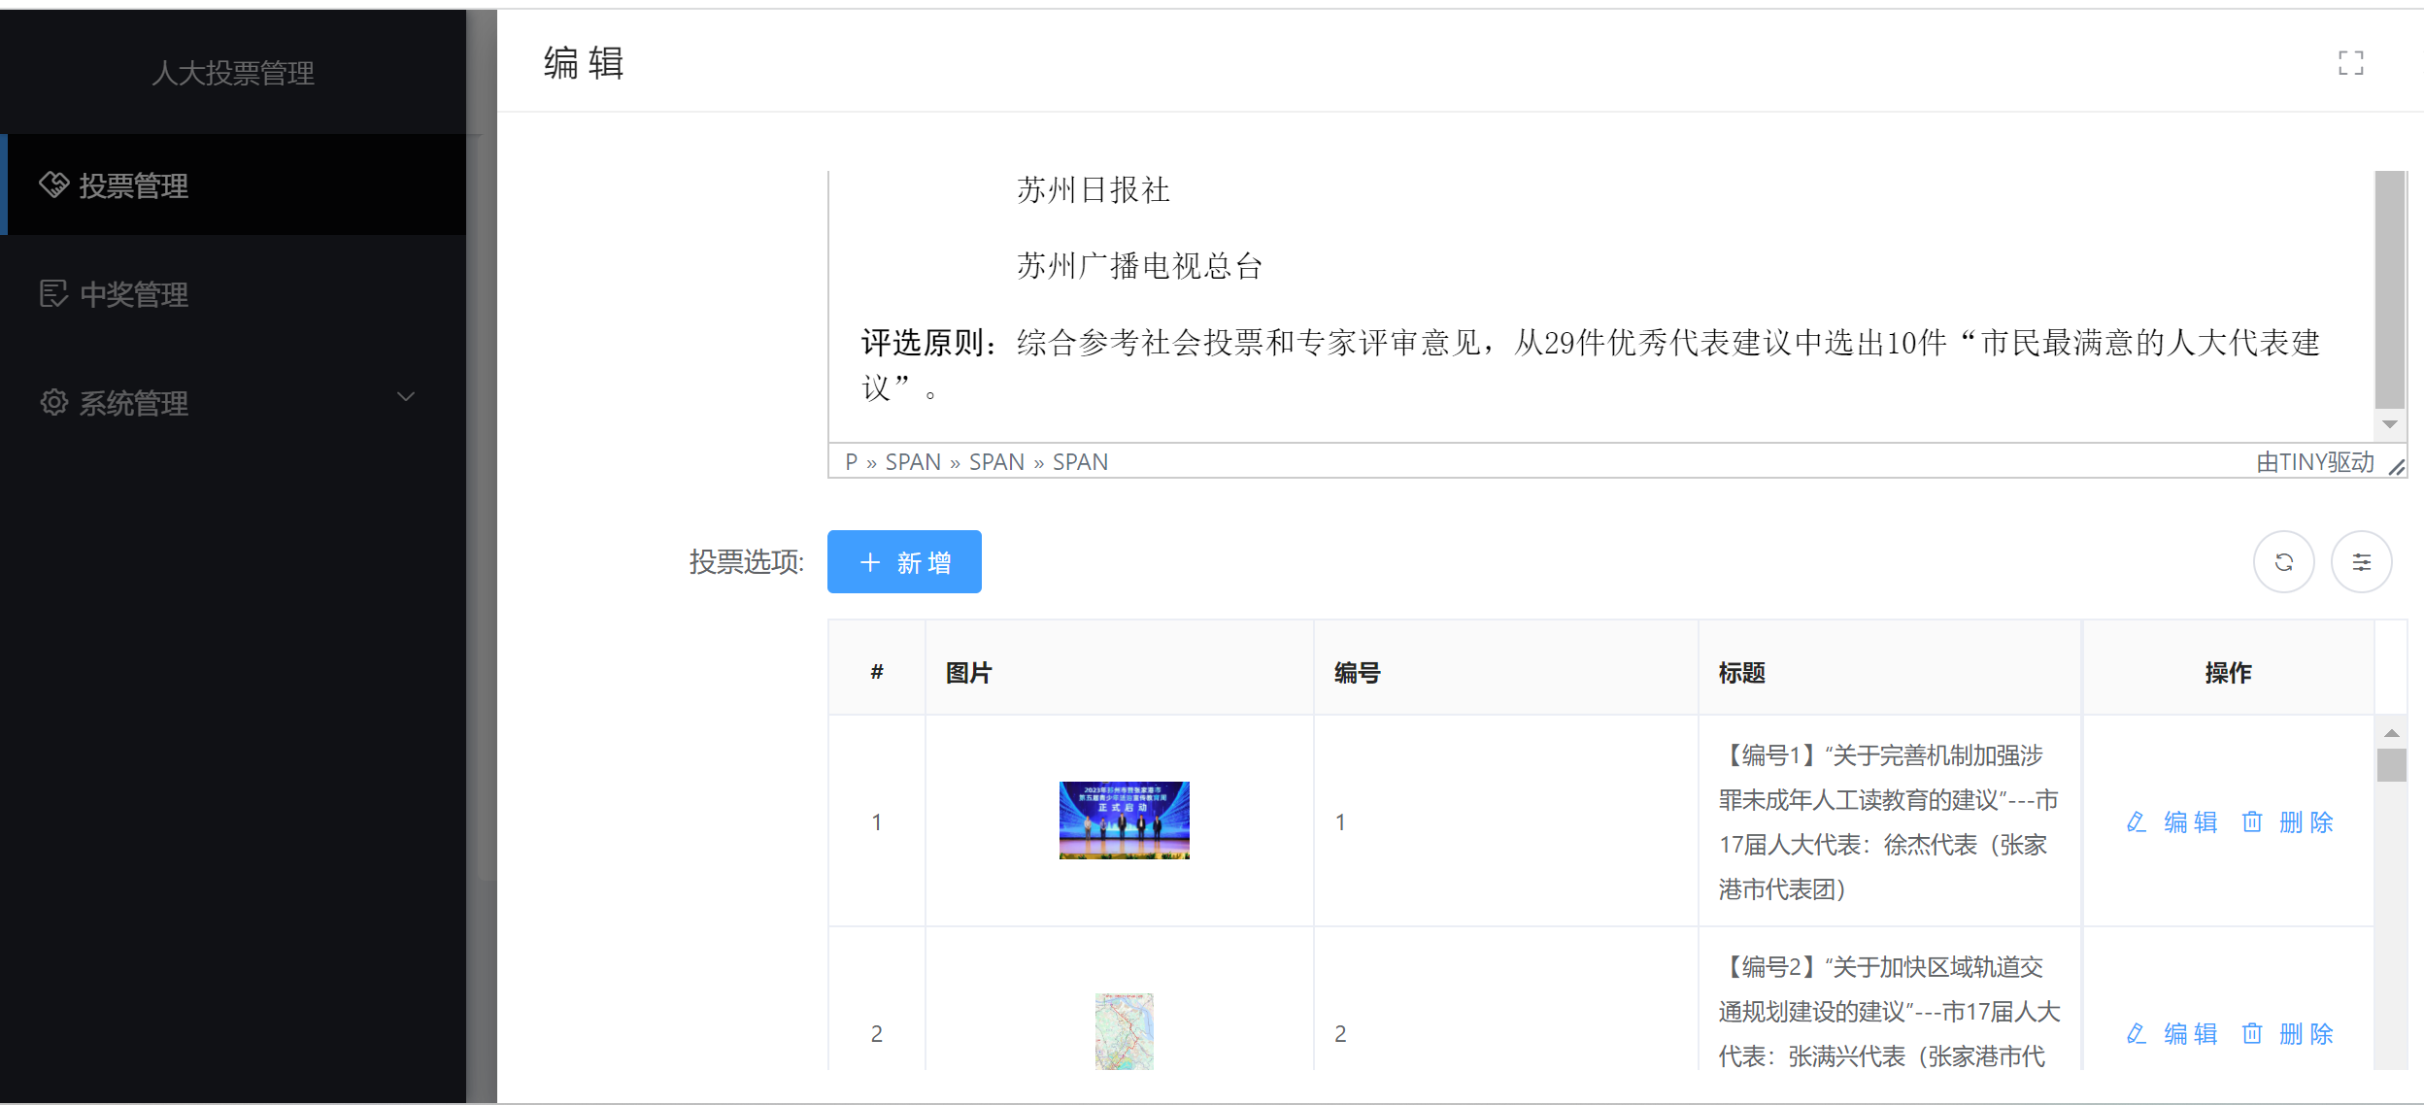Click the 投票选项 label

pos(747,561)
